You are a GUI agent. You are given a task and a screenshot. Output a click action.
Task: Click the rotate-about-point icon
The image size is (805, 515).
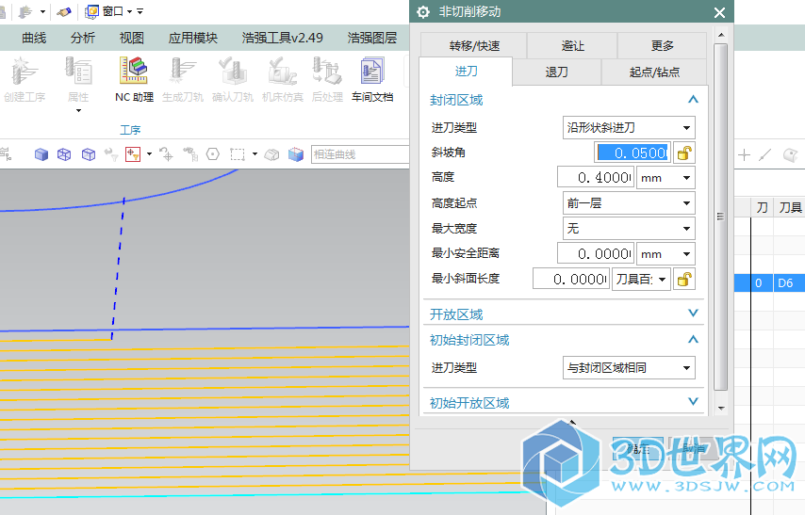point(166,154)
